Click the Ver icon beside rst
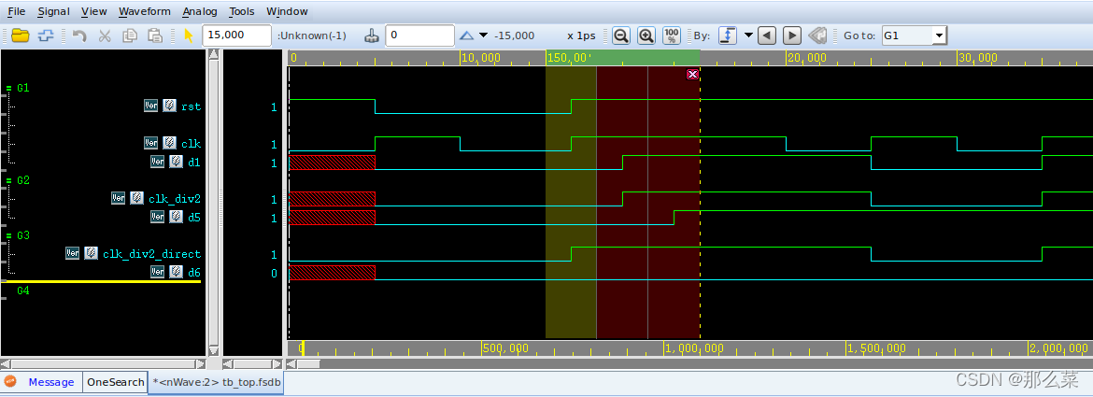This screenshot has height=397, width=1093. [x=151, y=106]
